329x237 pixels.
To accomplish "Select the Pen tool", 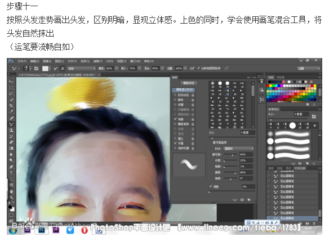I will coord(11,167).
